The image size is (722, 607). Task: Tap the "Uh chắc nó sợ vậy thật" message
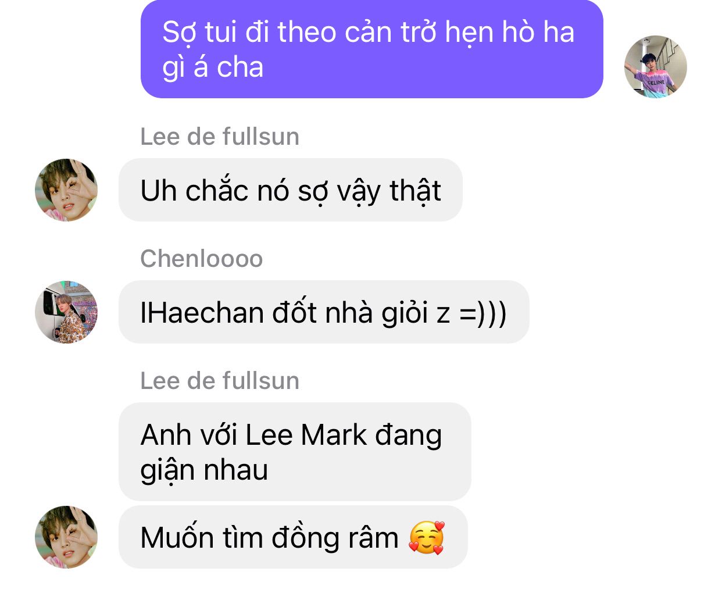[291, 190]
